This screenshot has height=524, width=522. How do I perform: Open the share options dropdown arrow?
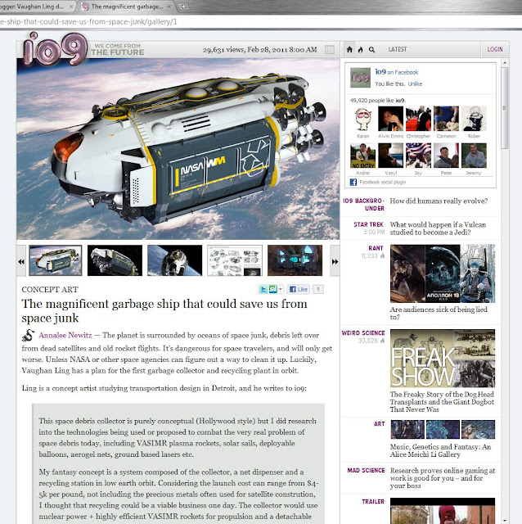tap(281, 289)
